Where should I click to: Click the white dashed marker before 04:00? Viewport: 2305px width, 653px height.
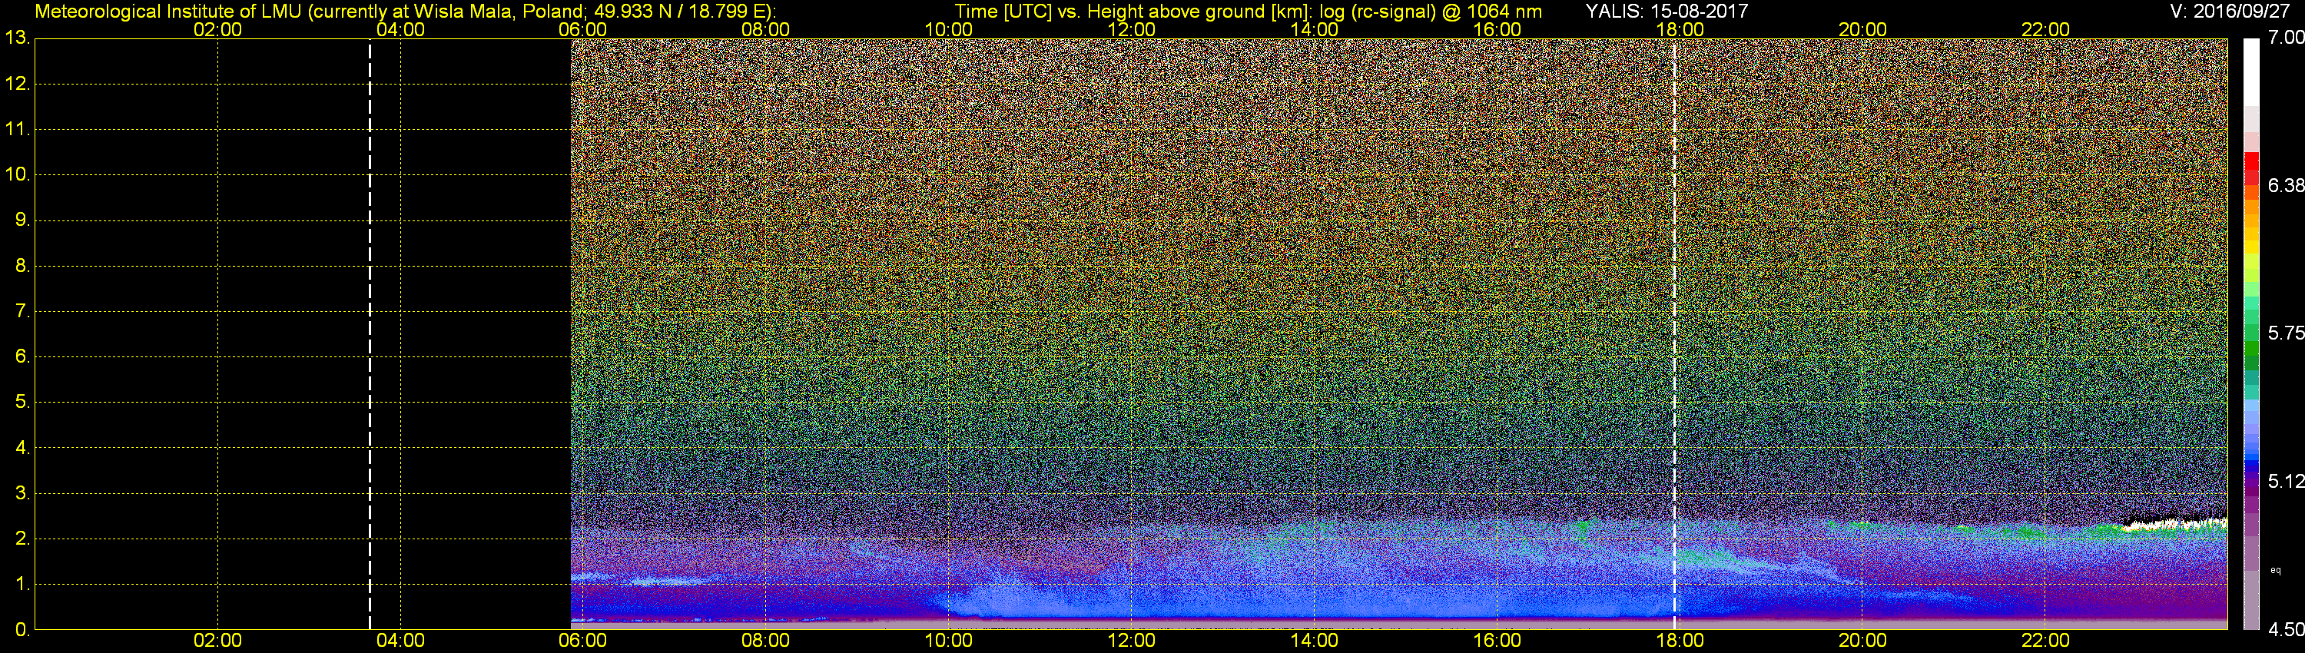(x=370, y=333)
